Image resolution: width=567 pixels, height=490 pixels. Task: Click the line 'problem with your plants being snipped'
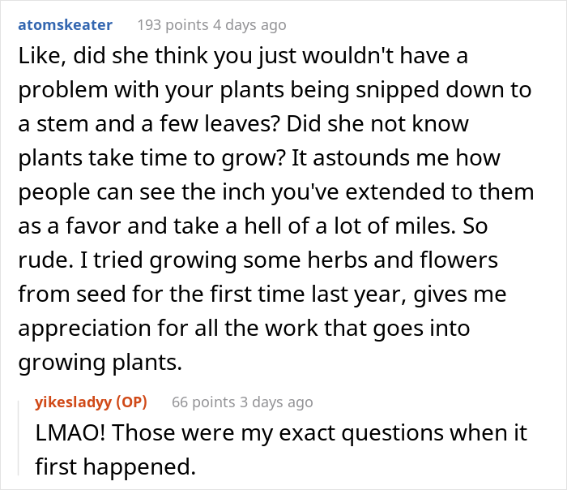(275, 91)
